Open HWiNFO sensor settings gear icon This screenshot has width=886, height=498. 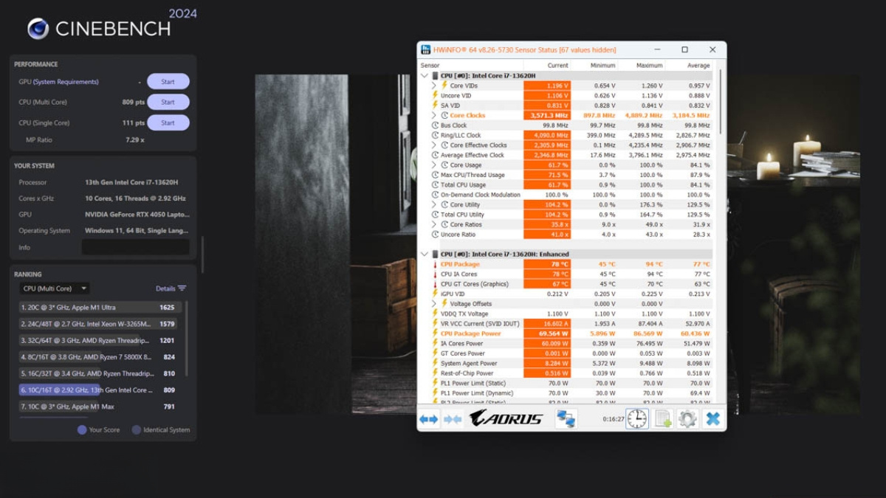pyautogui.click(x=687, y=419)
